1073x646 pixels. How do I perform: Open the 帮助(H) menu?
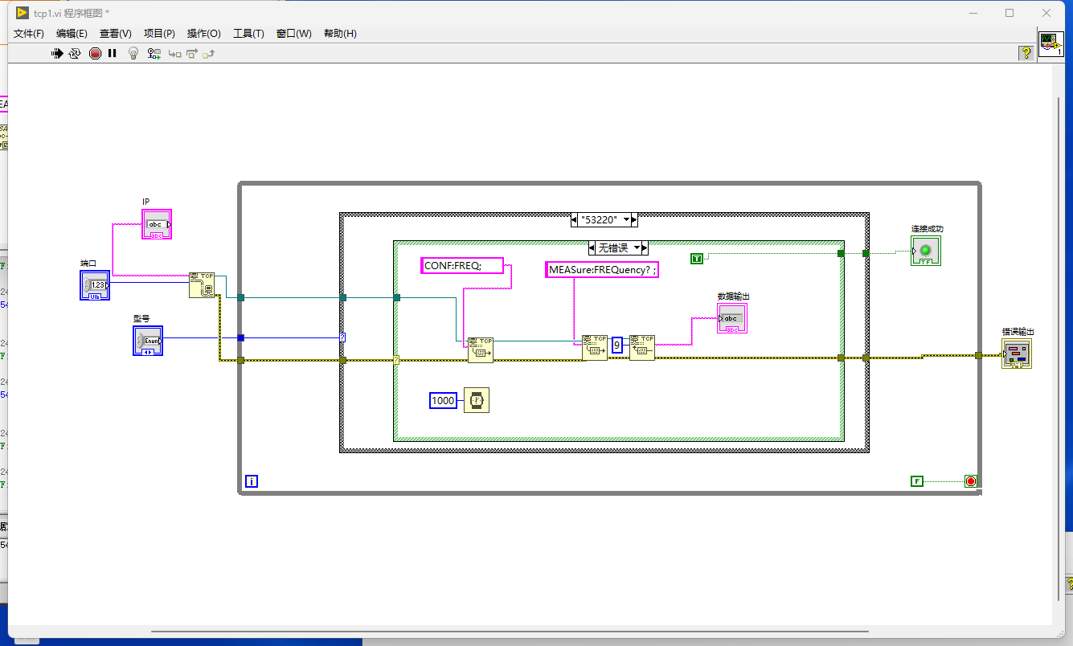(x=340, y=34)
